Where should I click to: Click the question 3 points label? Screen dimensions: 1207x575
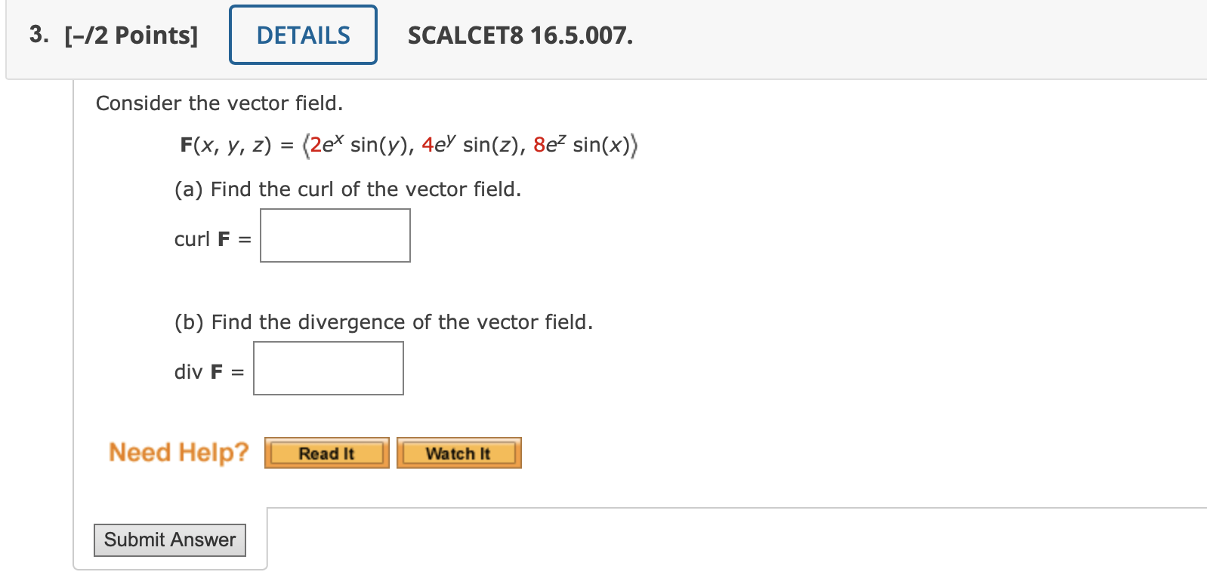pyautogui.click(x=114, y=35)
